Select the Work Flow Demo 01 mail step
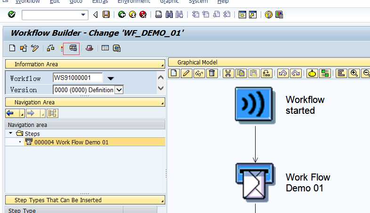 pyautogui.click(x=255, y=182)
